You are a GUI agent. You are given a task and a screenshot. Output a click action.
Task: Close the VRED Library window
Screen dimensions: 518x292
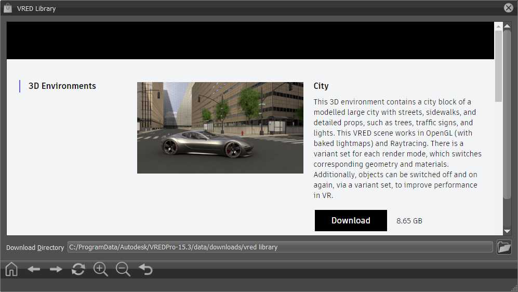coord(509,8)
